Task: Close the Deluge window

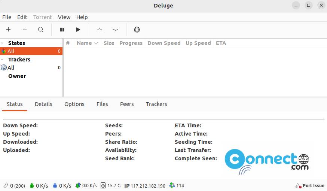Action: (x=321, y=5)
